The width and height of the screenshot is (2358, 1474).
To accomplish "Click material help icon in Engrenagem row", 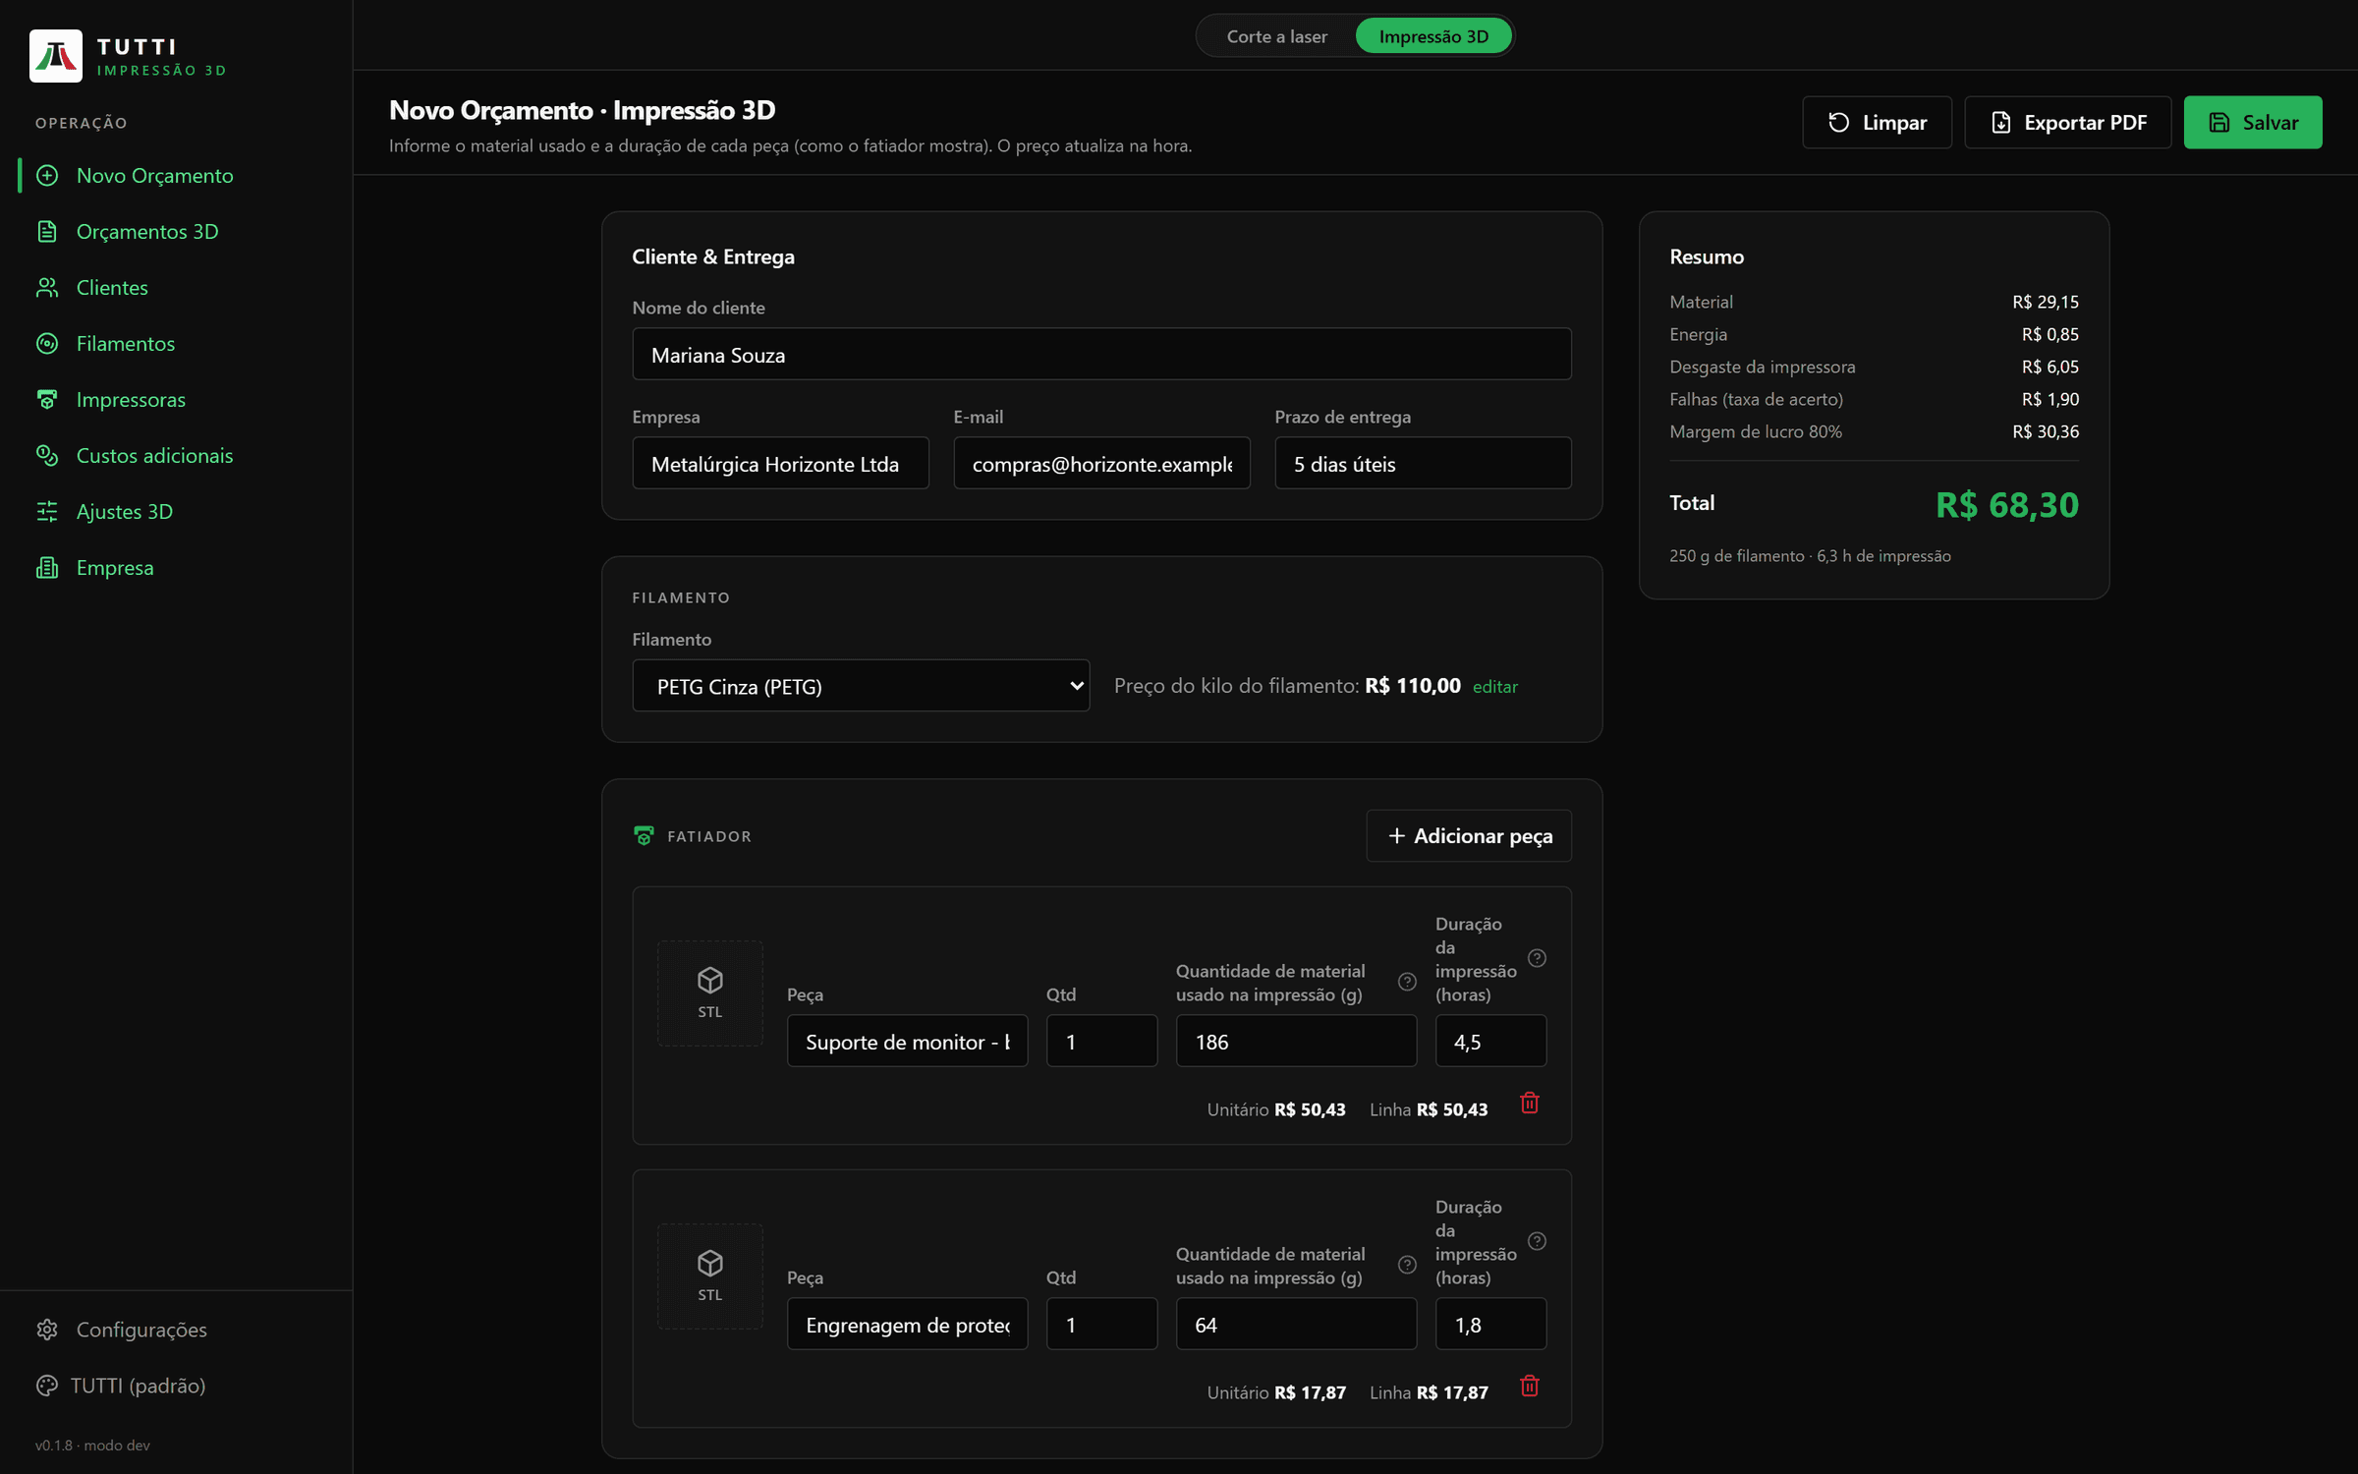I will pyautogui.click(x=1407, y=1265).
